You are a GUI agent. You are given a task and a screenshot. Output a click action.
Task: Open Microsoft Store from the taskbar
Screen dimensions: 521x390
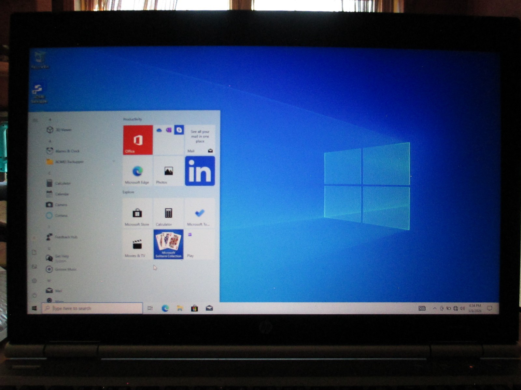194,308
